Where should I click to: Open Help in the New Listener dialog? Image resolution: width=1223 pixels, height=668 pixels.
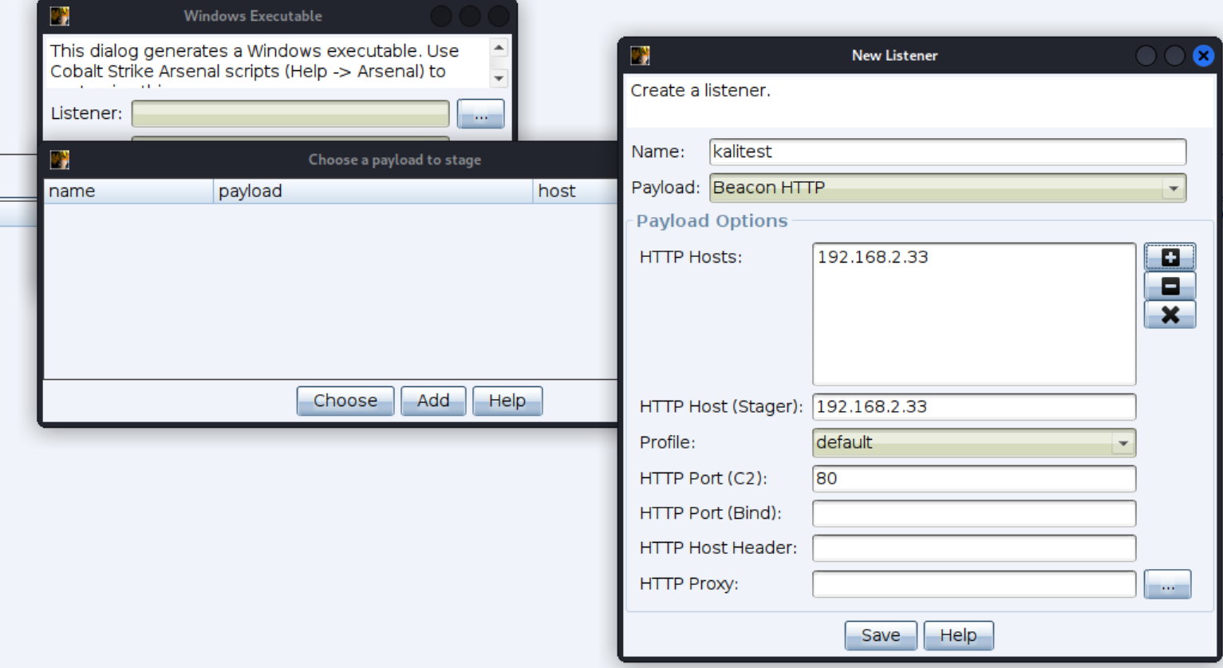point(958,635)
